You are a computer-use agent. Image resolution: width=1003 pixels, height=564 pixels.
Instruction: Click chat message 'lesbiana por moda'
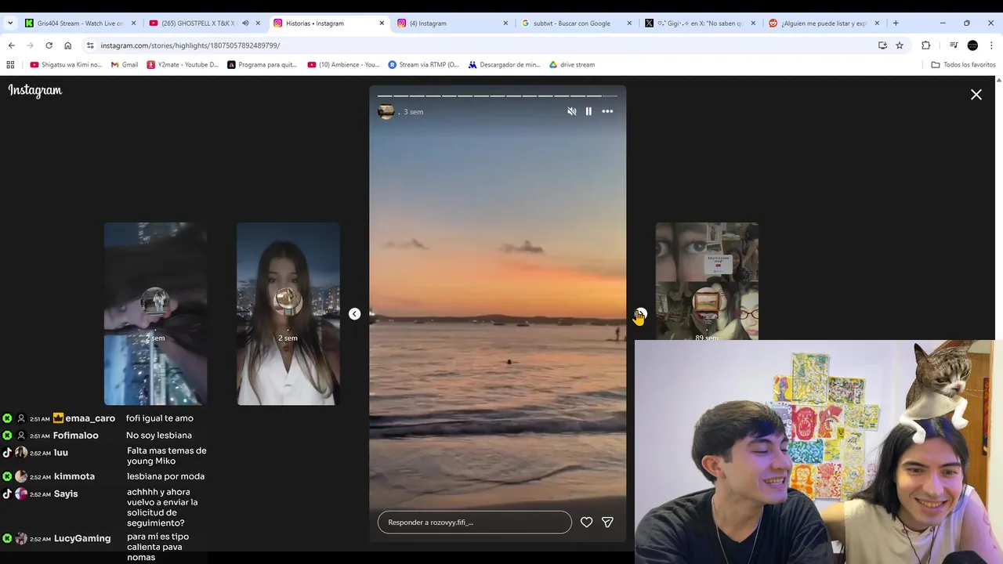click(x=165, y=476)
